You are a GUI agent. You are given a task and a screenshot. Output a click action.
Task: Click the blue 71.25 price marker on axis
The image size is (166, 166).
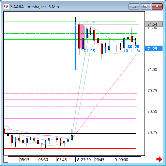(x=154, y=49)
